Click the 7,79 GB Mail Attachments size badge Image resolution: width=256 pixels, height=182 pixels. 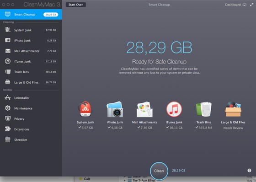coord(52,51)
